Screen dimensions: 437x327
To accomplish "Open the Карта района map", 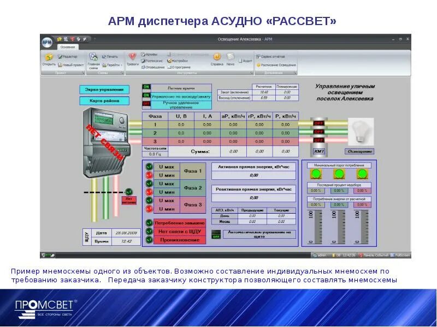I will click(x=104, y=101).
